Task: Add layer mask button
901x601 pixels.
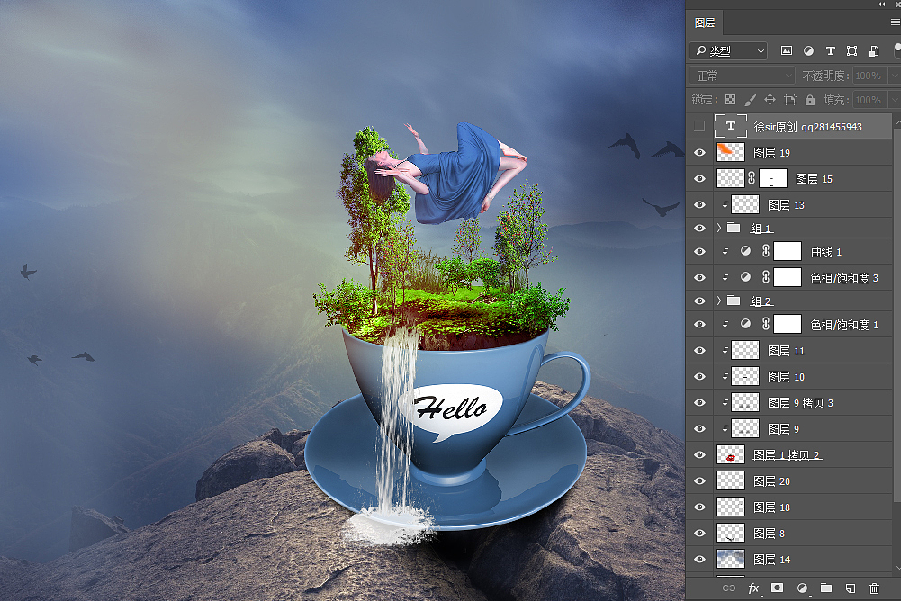Action: 777,588
